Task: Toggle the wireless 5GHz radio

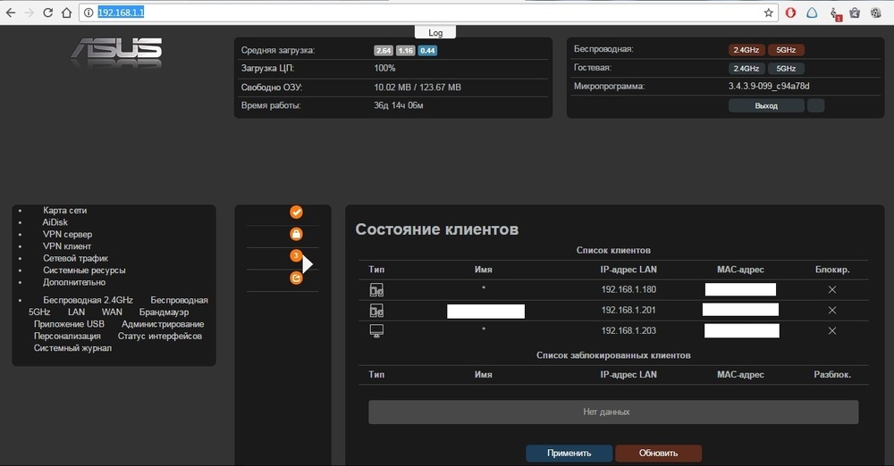Action: click(x=786, y=50)
